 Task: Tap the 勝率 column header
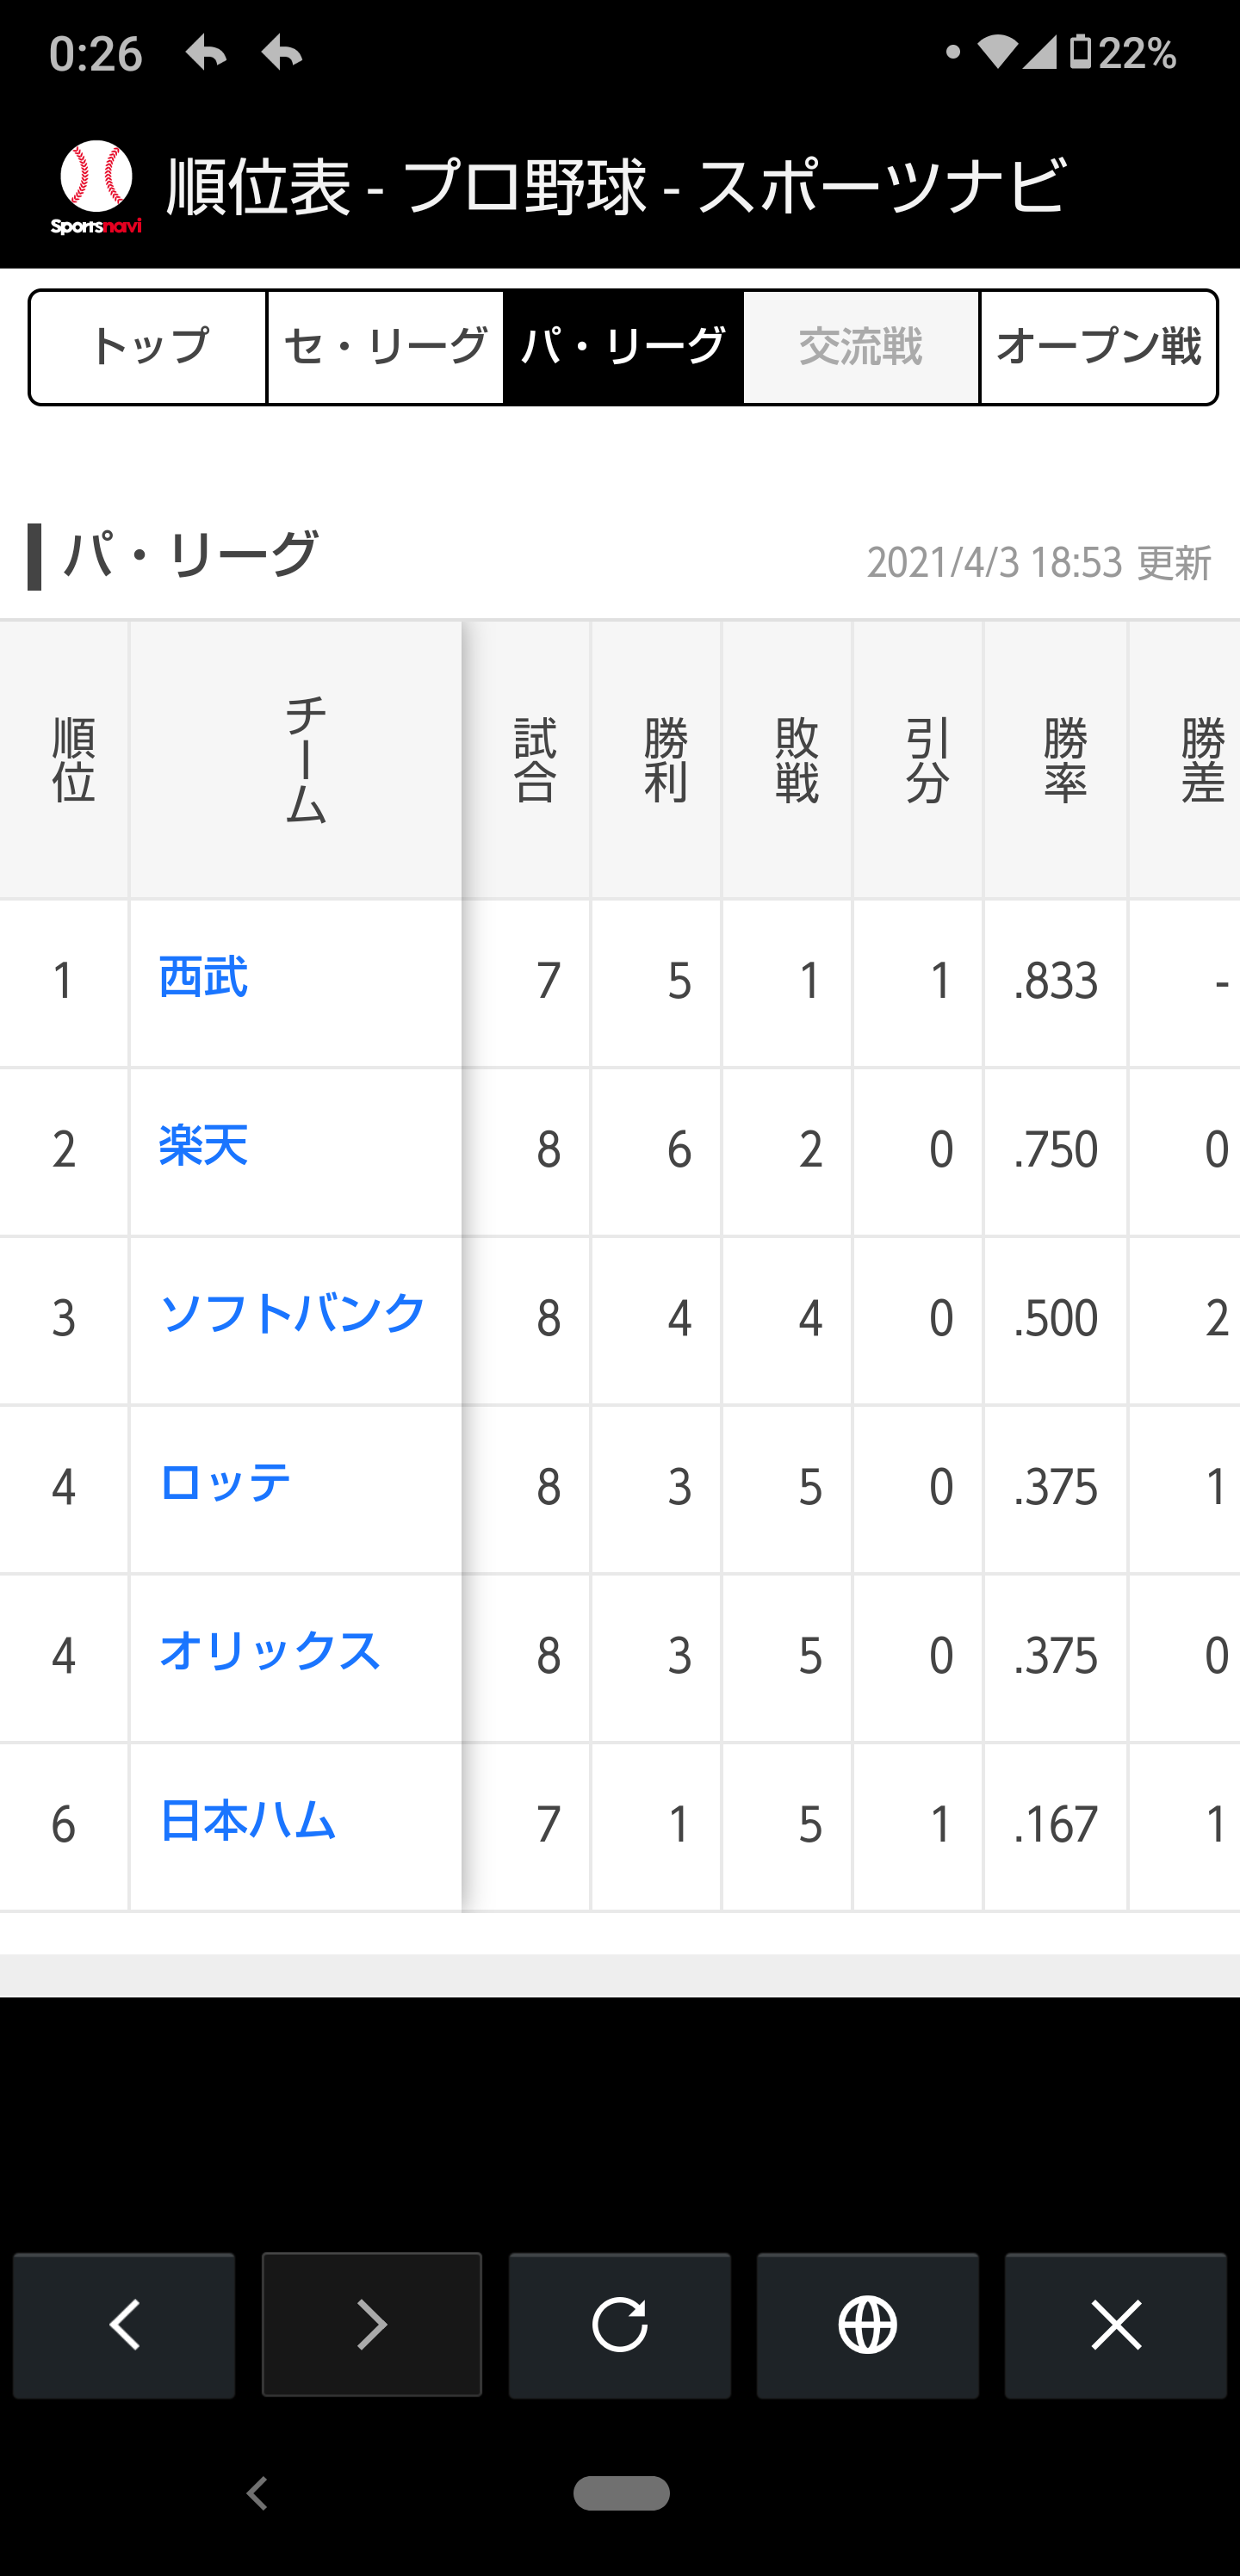tap(1064, 760)
